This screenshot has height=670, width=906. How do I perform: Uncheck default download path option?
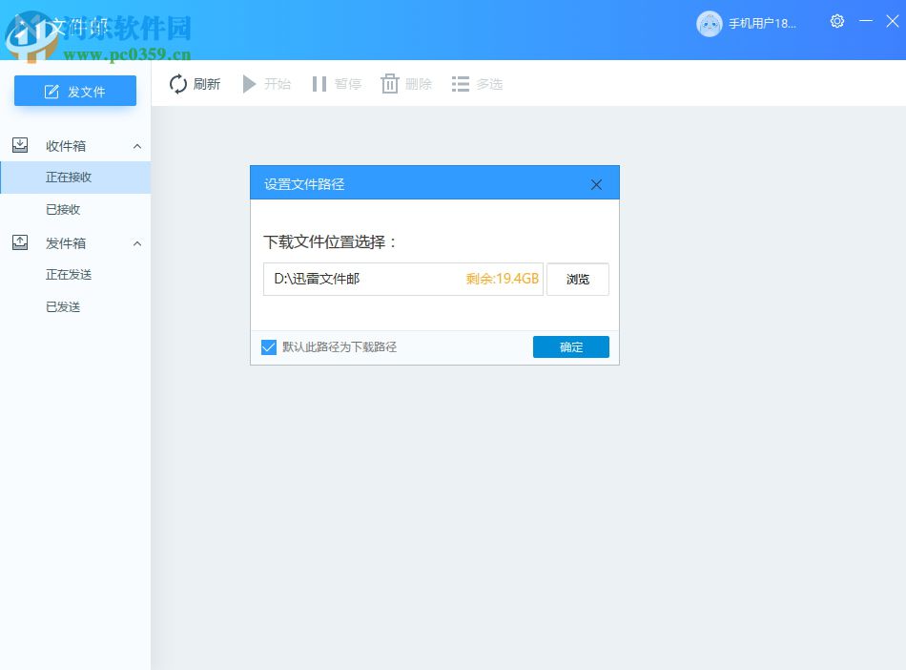269,347
